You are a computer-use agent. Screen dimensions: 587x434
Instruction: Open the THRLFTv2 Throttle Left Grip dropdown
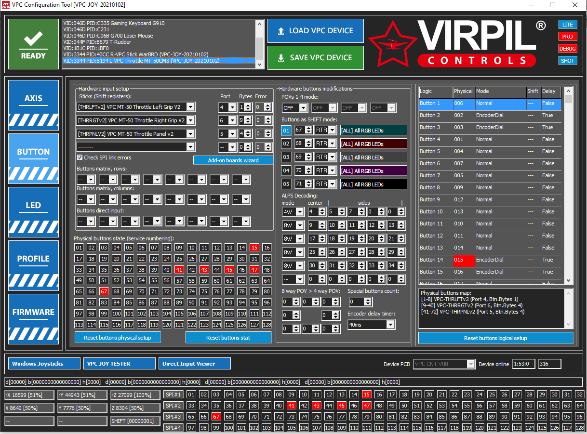click(x=136, y=107)
